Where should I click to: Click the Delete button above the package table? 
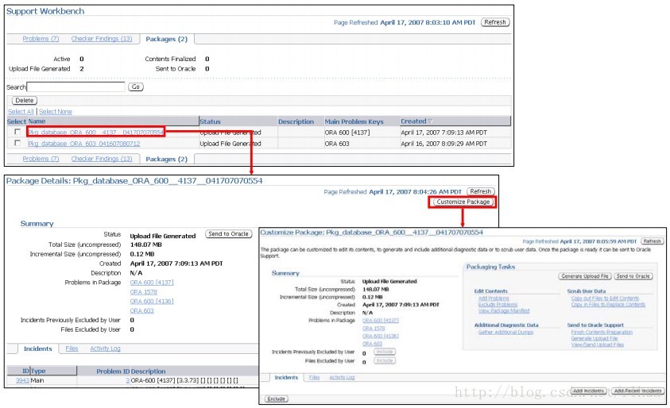tap(25, 101)
